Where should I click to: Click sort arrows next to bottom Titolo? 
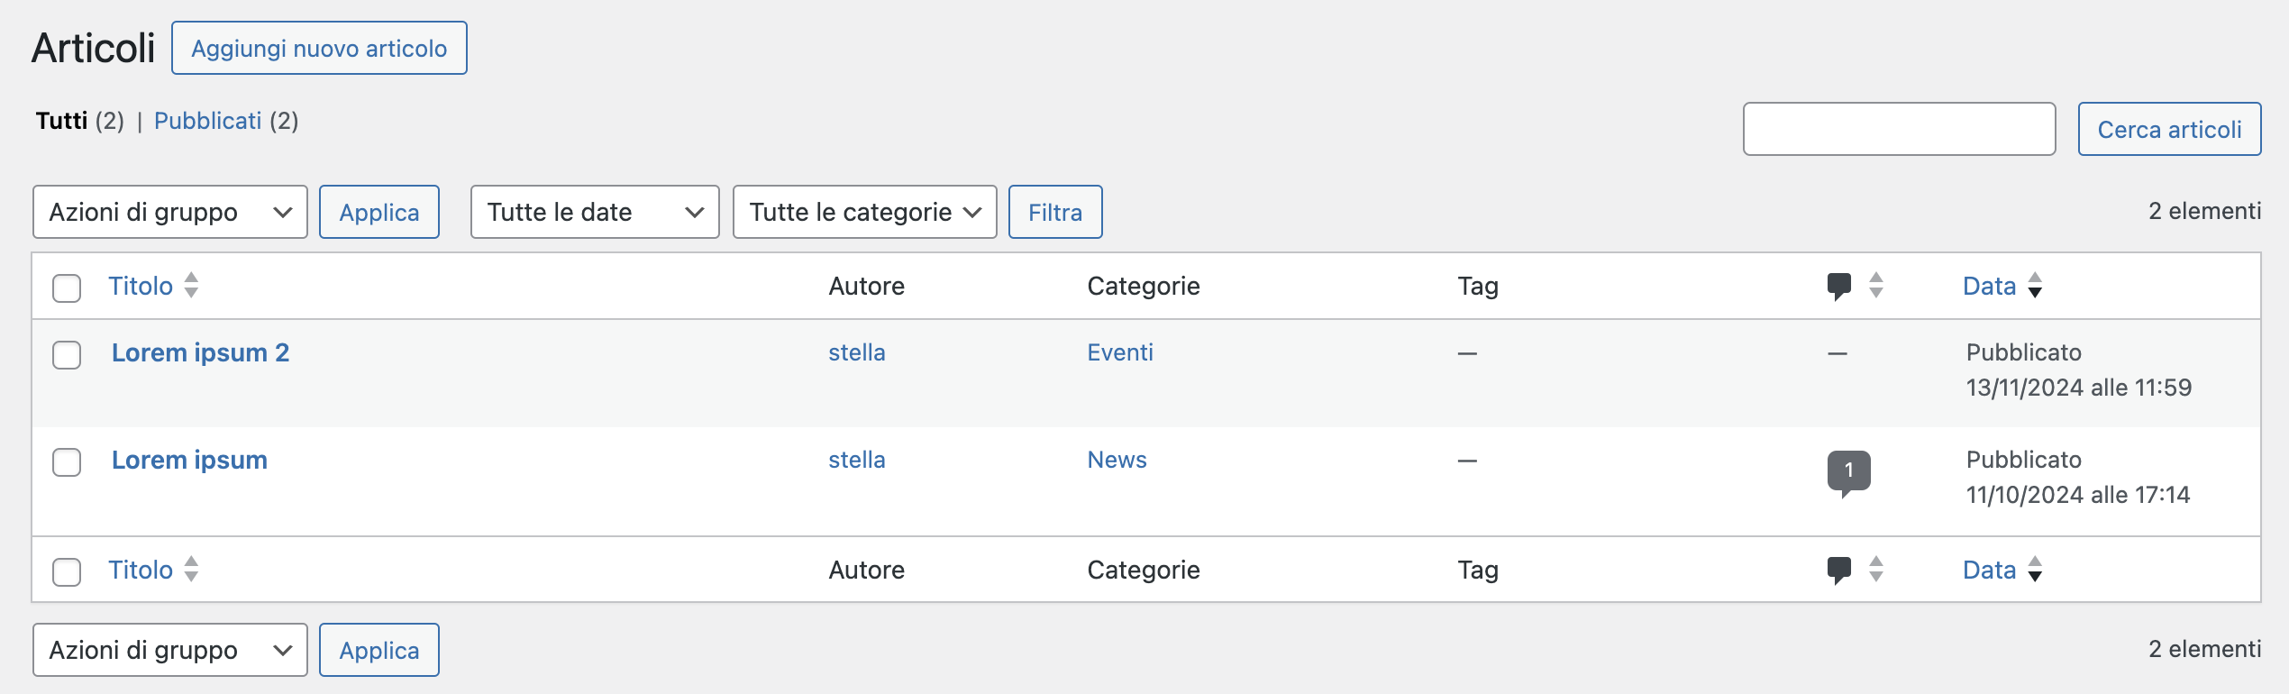click(191, 570)
